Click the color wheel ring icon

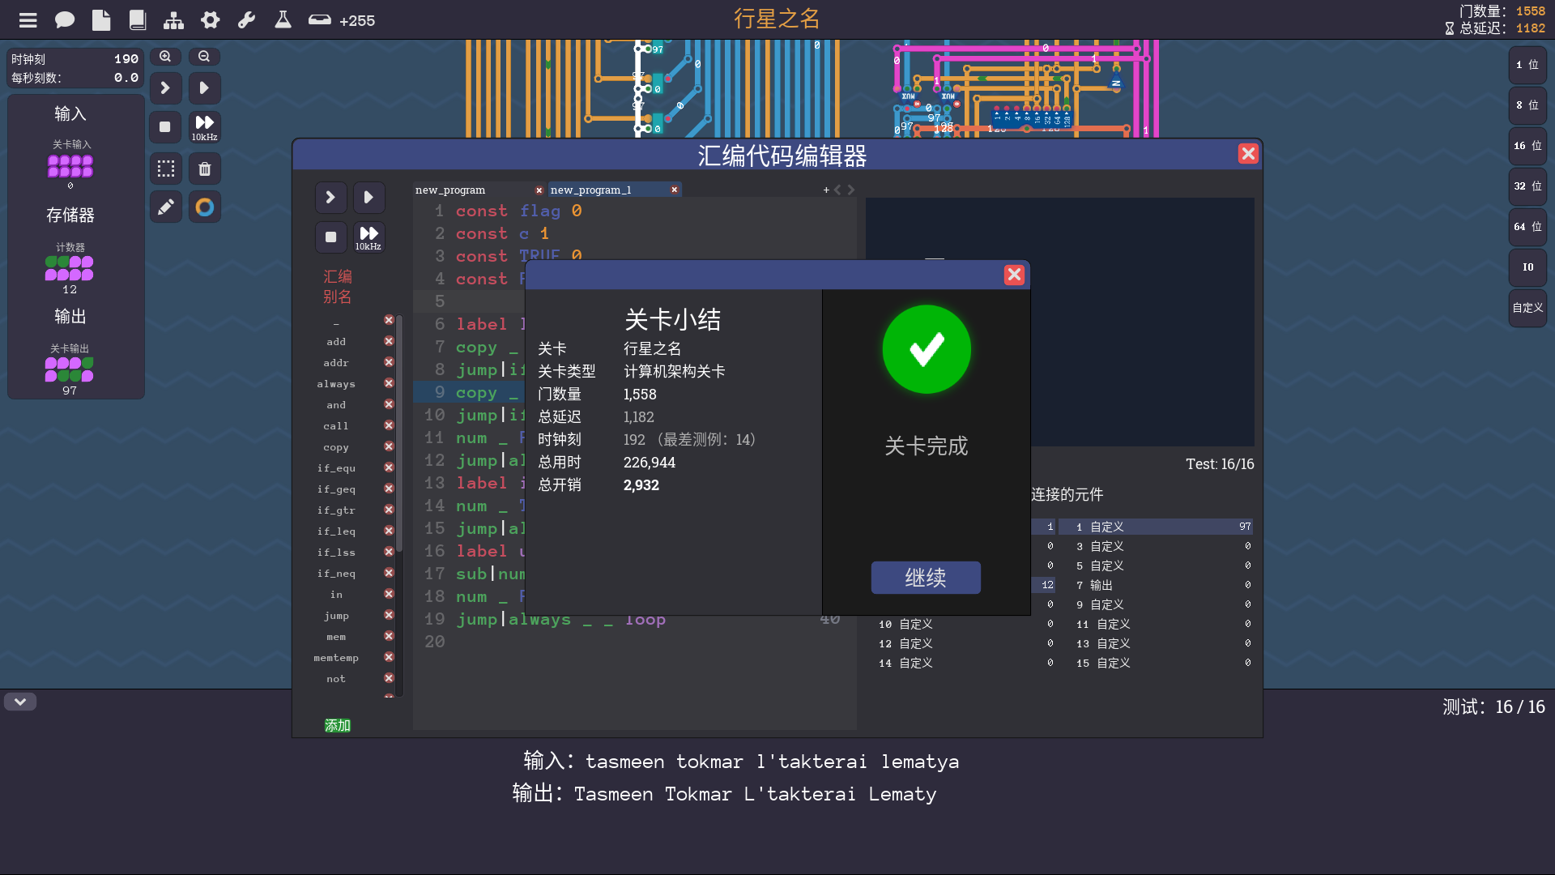point(205,207)
